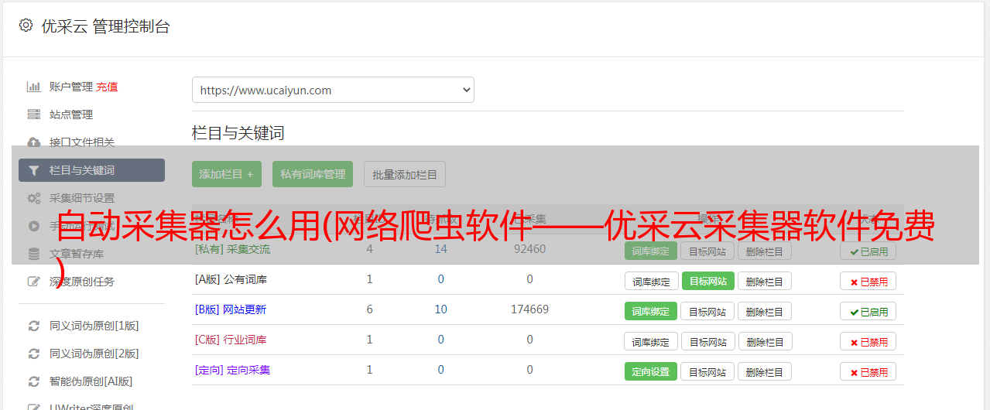Click 目标网站 in the 采集交流 row

click(707, 251)
